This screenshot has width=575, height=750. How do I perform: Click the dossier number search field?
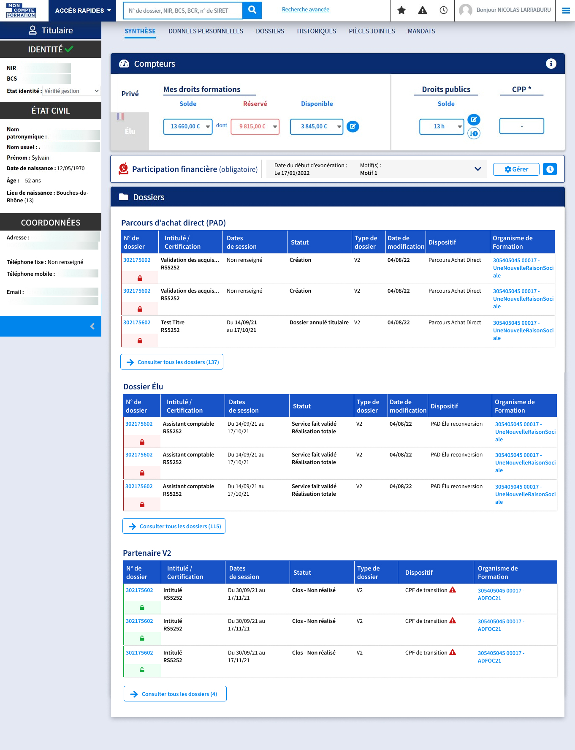click(x=183, y=11)
